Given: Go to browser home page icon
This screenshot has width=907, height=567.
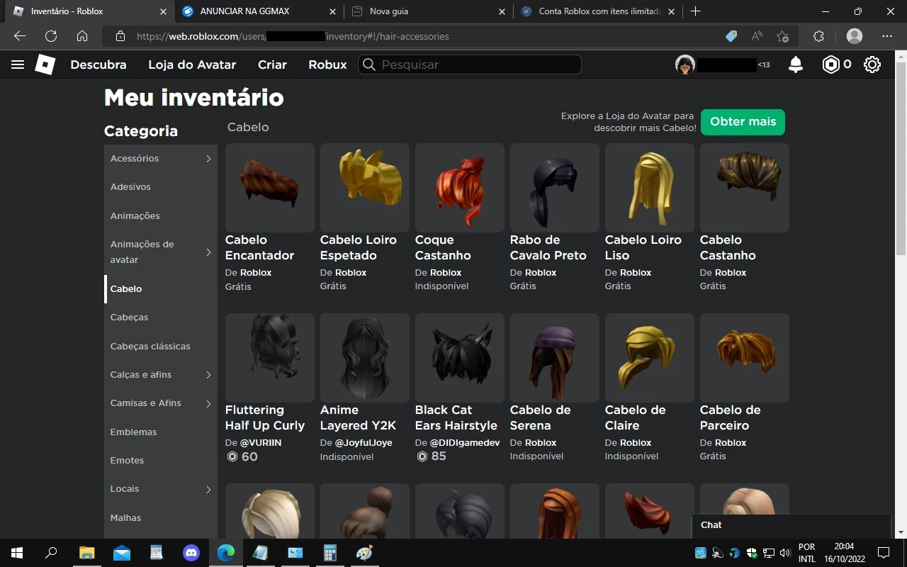Looking at the screenshot, I should coord(82,36).
